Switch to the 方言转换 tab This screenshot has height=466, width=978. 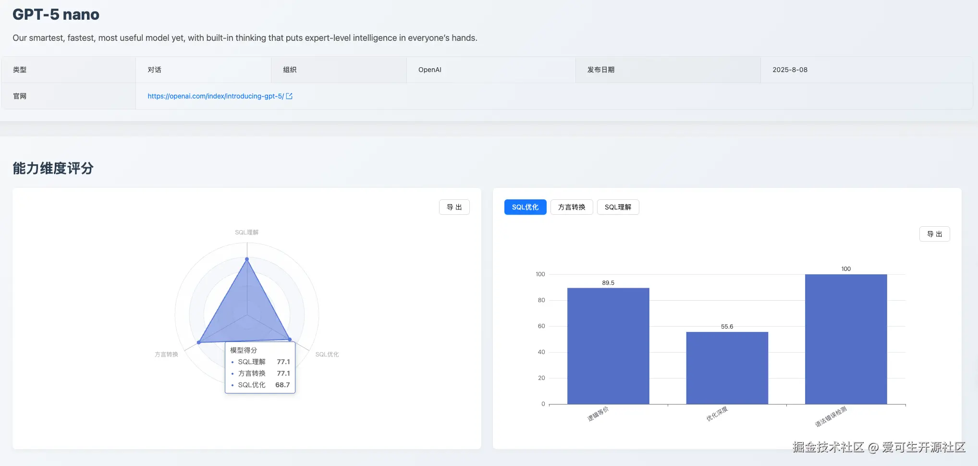click(x=571, y=207)
